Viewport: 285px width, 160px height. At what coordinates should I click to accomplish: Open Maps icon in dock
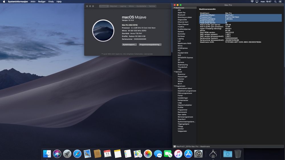(138, 154)
